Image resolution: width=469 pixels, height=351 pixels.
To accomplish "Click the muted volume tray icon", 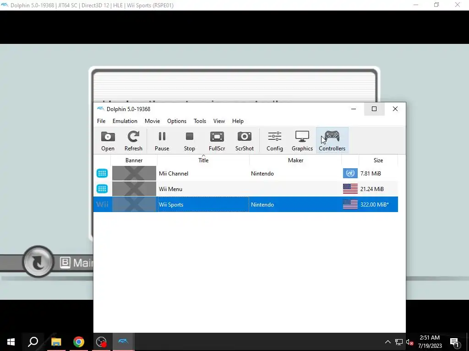I will click(410, 342).
